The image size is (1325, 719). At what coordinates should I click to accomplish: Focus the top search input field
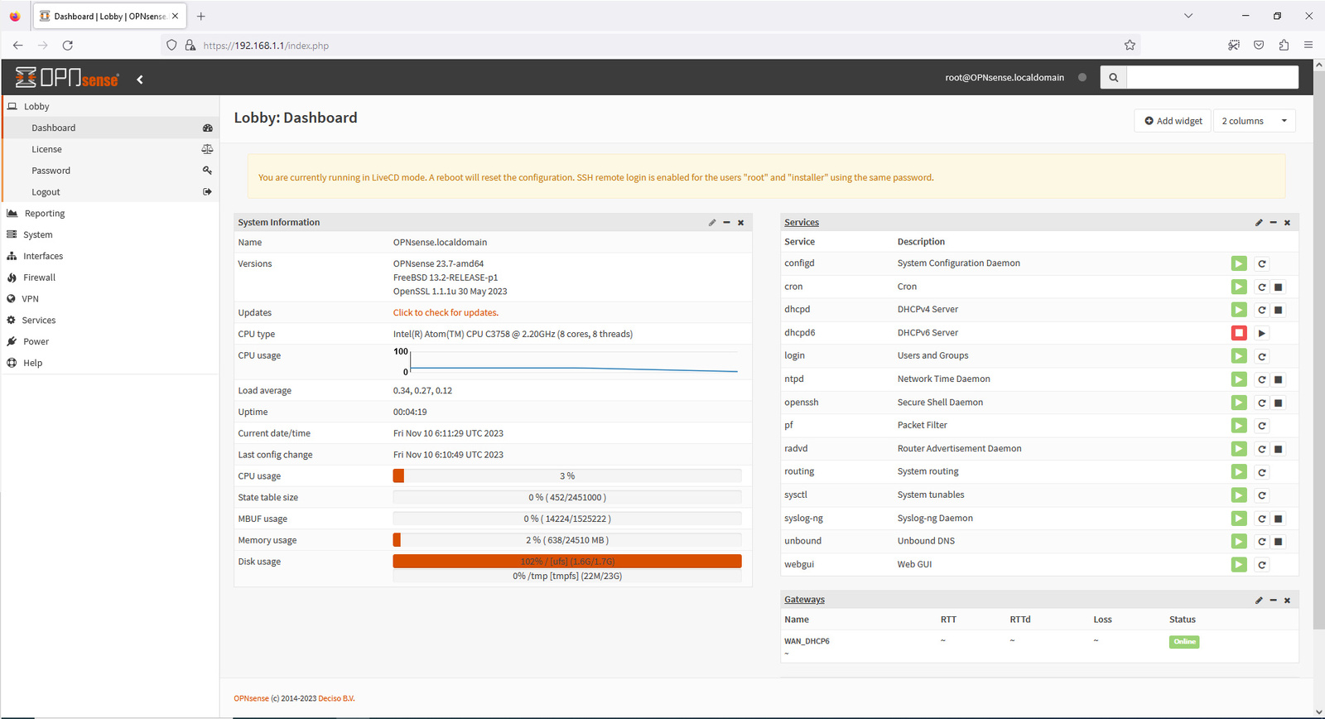pyautogui.click(x=1212, y=77)
